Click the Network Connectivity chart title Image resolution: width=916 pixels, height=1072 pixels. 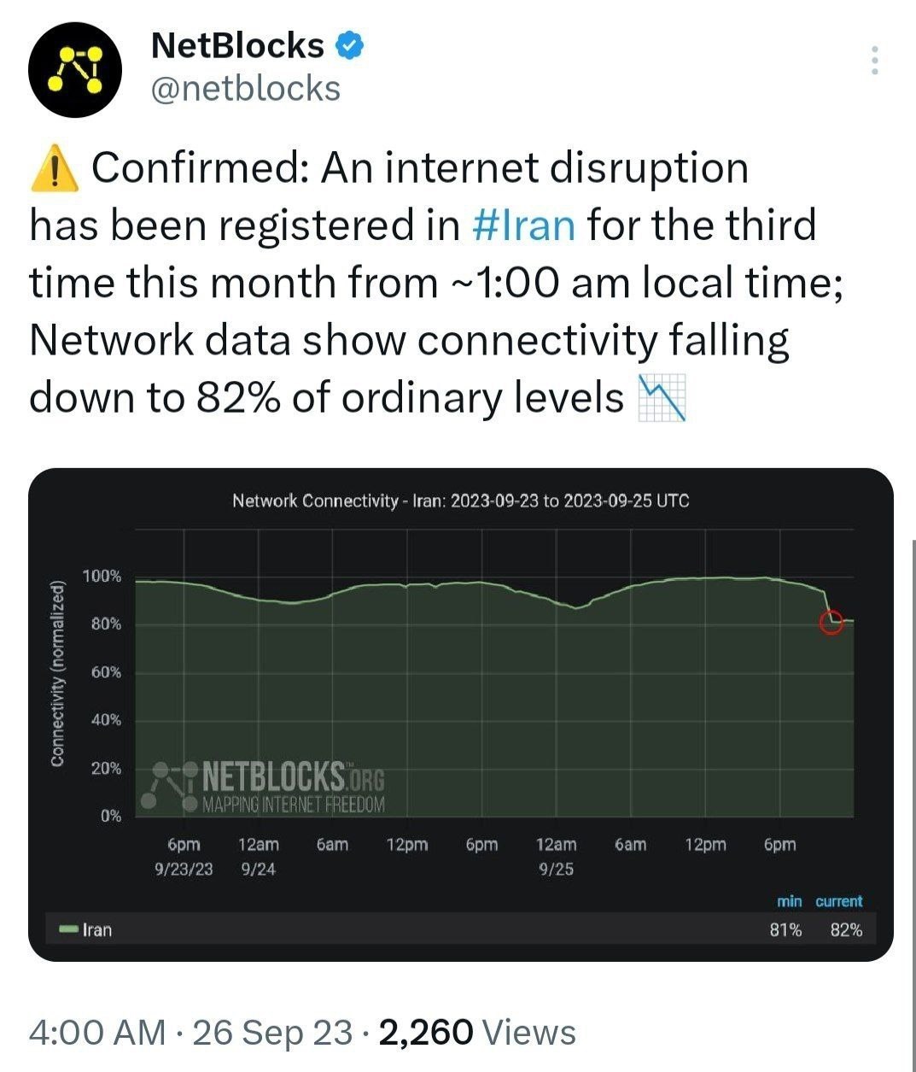(x=460, y=501)
